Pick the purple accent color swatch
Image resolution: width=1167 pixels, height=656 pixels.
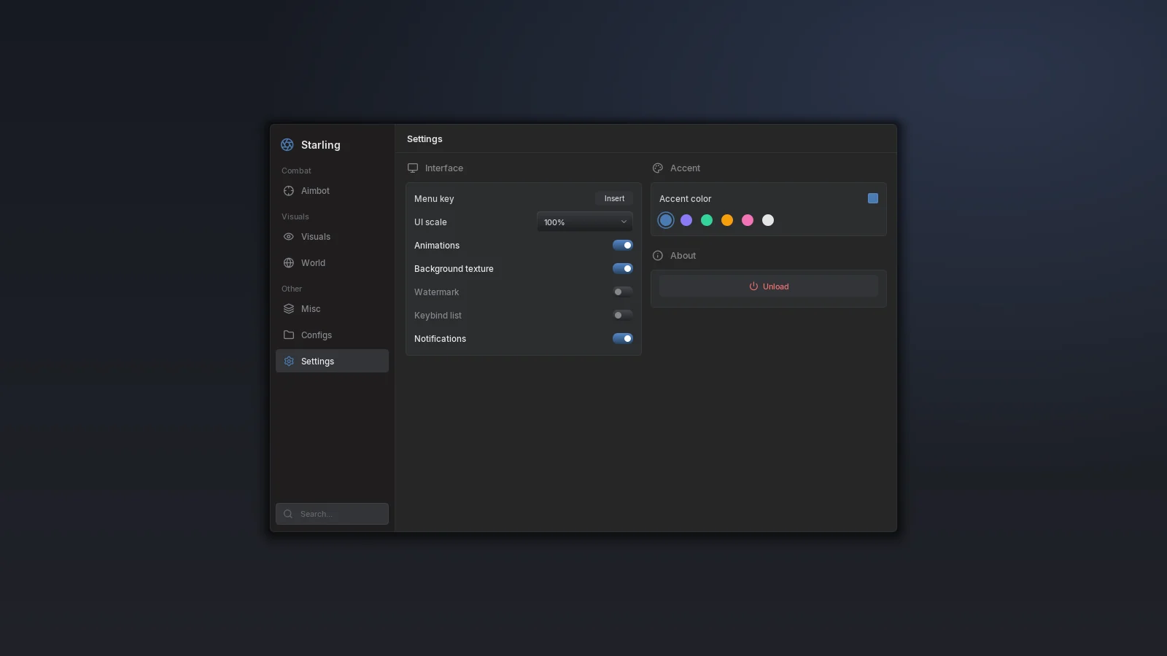point(686,220)
